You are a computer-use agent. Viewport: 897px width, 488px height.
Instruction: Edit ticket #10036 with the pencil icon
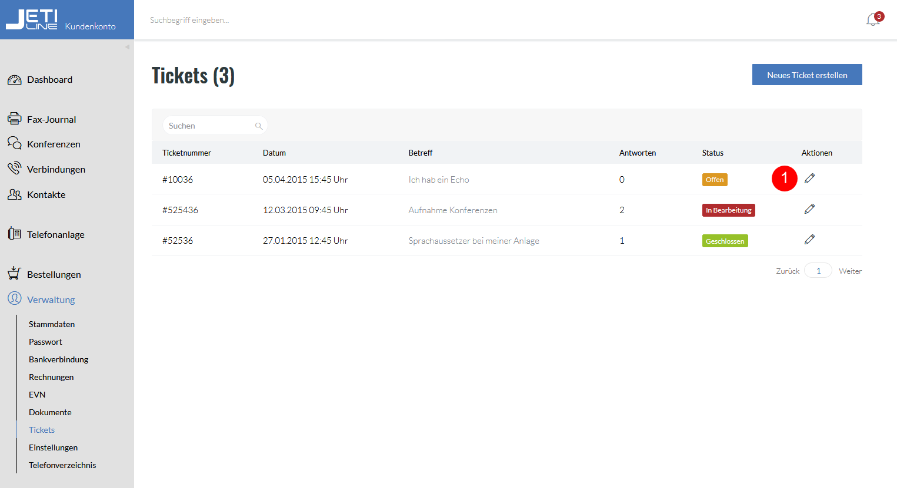pyautogui.click(x=810, y=179)
